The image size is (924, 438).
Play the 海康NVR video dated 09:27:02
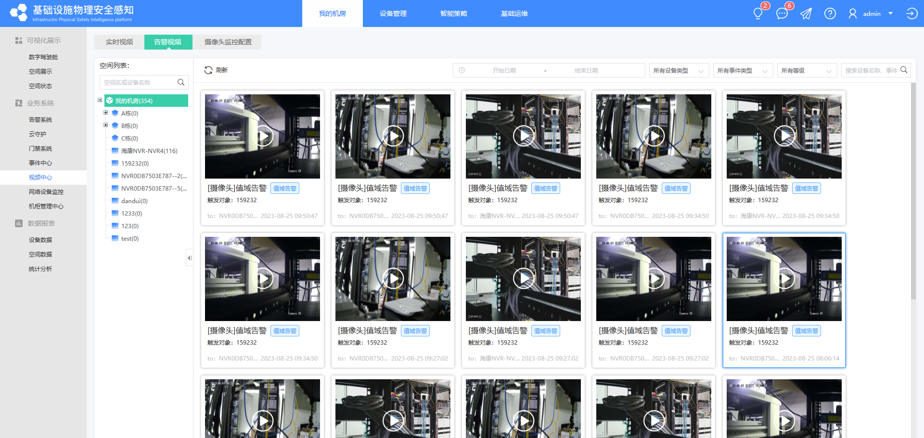click(x=524, y=278)
